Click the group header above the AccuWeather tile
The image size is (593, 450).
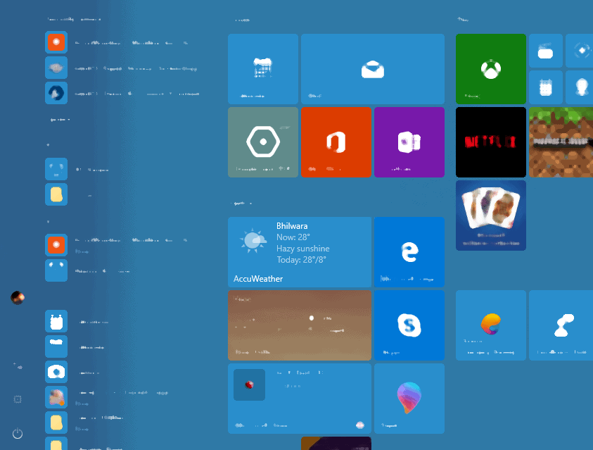[x=241, y=204]
